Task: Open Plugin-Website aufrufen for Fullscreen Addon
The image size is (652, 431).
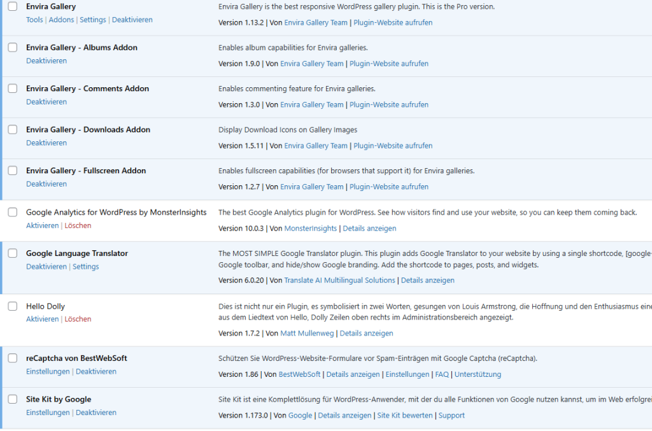Action: point(388,187)
